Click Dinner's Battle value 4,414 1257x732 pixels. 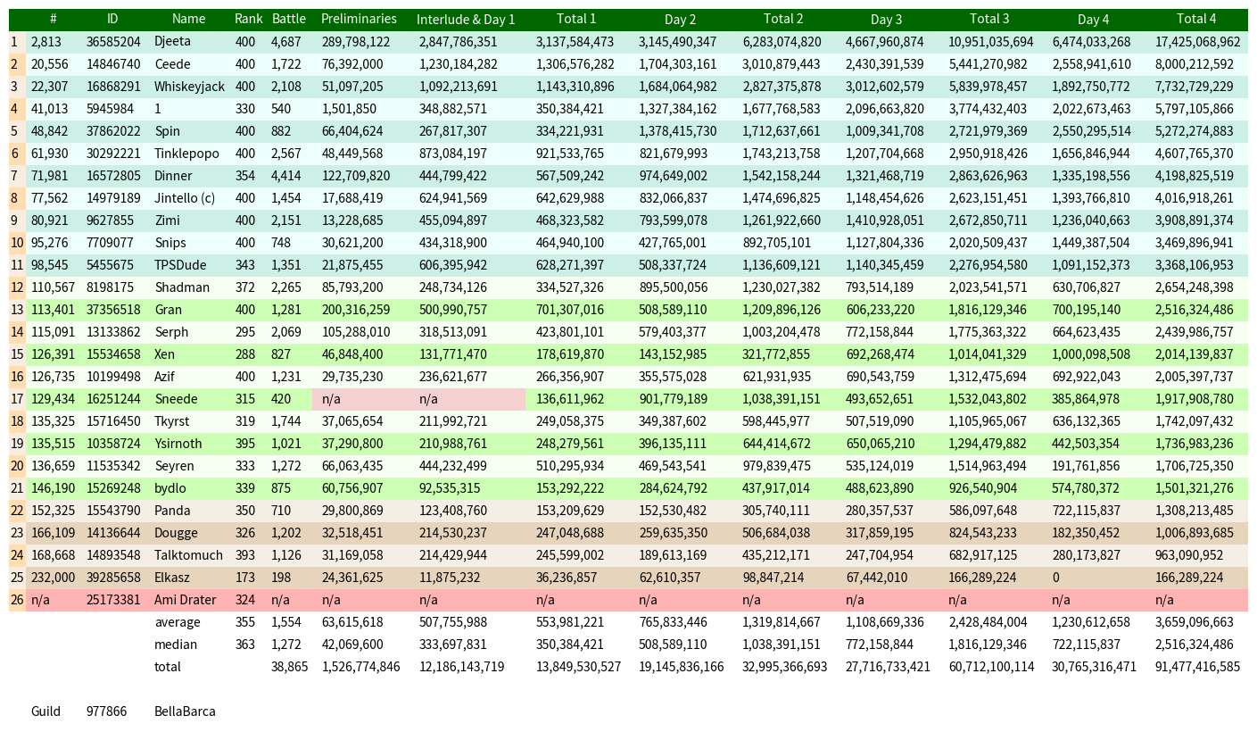(x=287, y=176)
